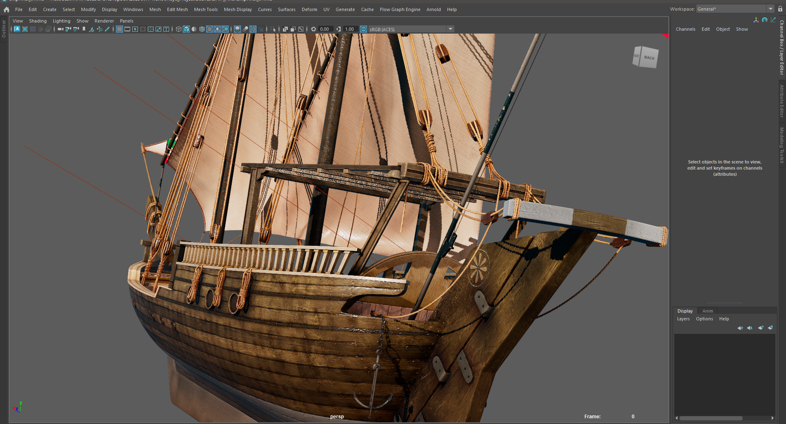The image size is (786, 424).
Task: Click the Gamma icon next to 1.00
Action: [x=338, y=29]
